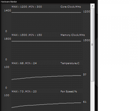The image size is (138, 111).
Task: Click the 'MAX : 1500 ,MIN : 150' text
Action: (27, 35)
